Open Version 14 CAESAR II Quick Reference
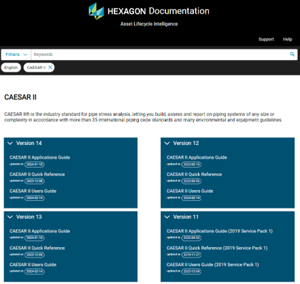Viewport: 300px width, 284px height. point(37,174)
